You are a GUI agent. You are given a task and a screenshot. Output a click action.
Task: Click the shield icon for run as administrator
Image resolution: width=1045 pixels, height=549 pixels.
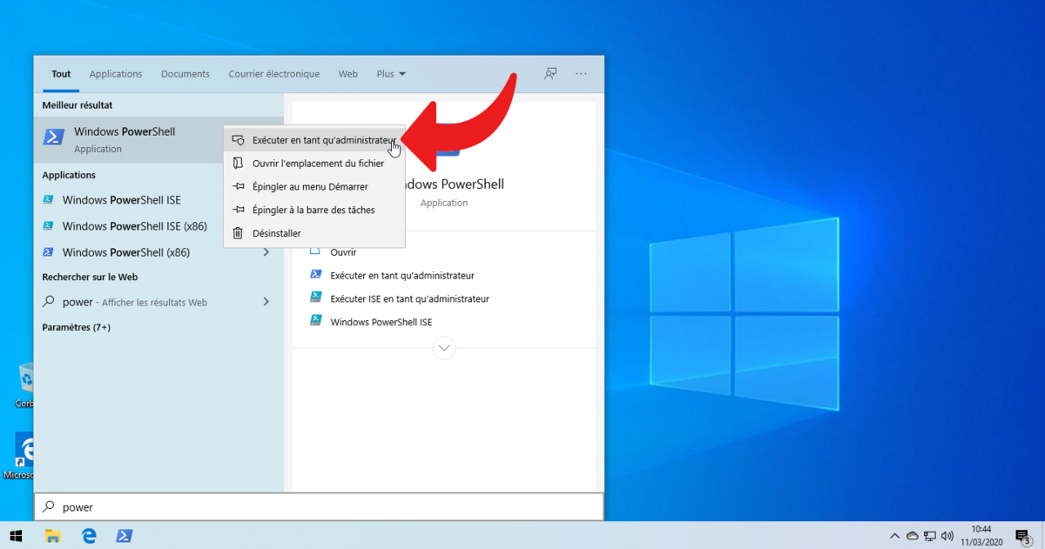tap(238, 139)
